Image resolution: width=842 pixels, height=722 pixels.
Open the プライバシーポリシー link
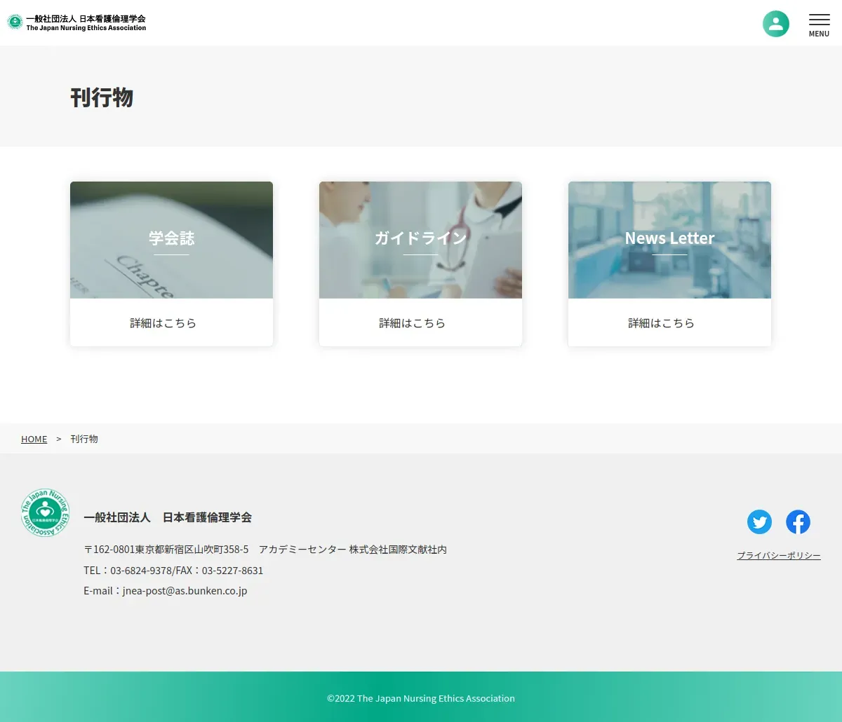pos(779,555)
